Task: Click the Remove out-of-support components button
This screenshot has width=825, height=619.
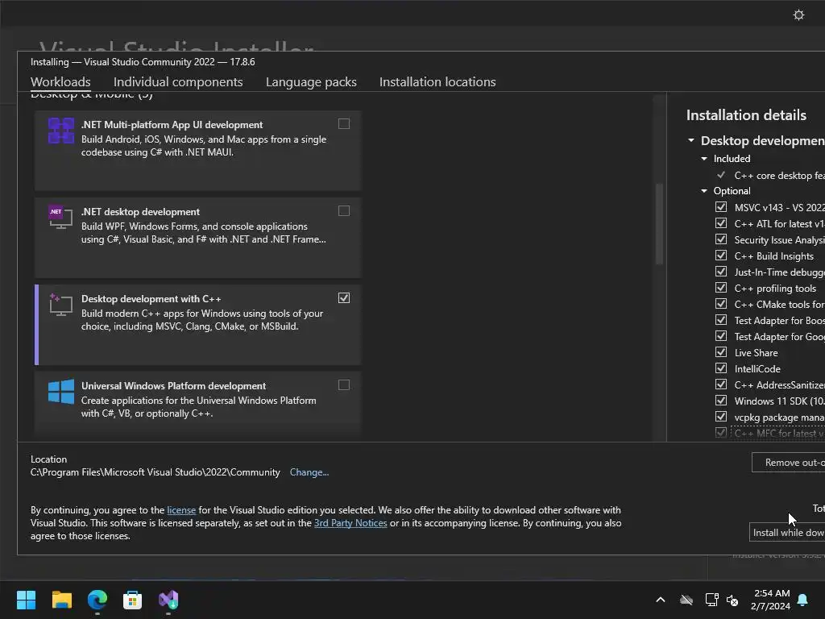Action: pyautogui.click(x=788, y=462)
